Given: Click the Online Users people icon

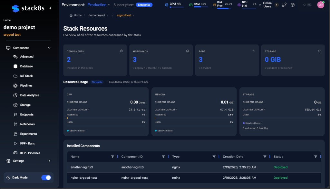Looking at the screenshot, I should [260, 4].
